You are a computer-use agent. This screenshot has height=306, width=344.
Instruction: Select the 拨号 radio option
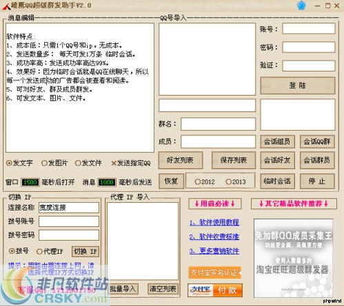click(x=19, y=251)
